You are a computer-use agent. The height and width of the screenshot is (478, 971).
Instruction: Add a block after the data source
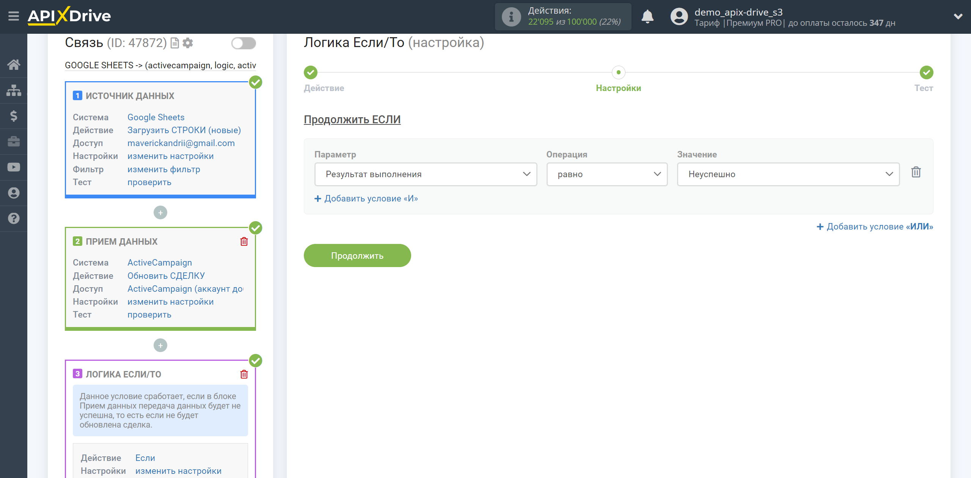160,212
